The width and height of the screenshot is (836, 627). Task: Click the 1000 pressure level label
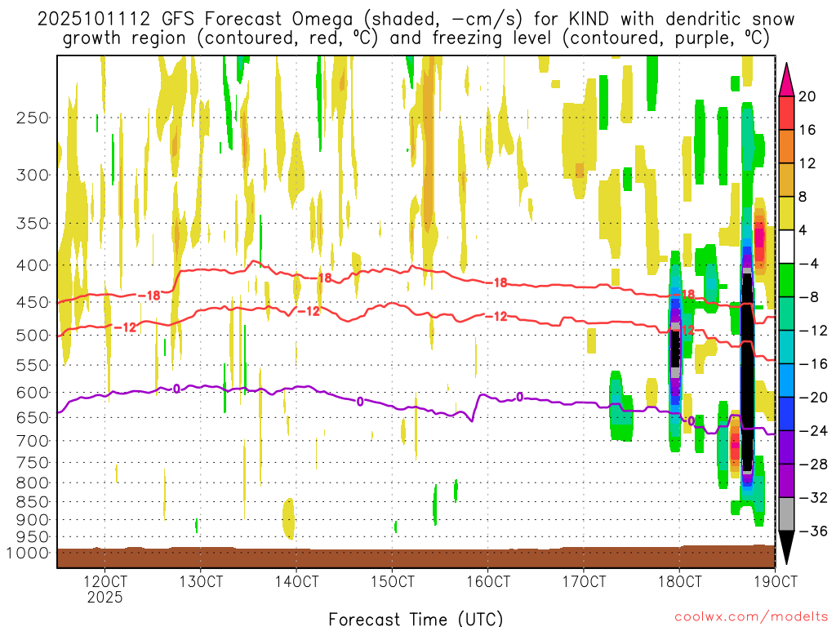(28, 554)
